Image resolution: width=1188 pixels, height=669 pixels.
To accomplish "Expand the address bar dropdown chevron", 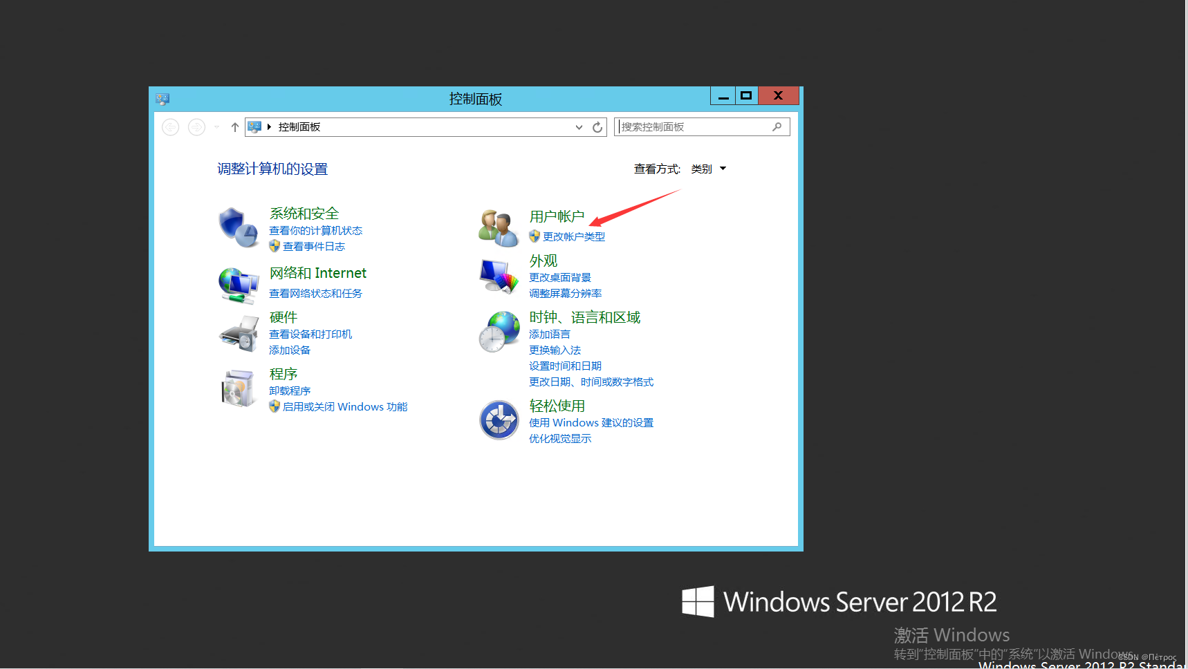I will pyautogui.click(x=579, y=126).
